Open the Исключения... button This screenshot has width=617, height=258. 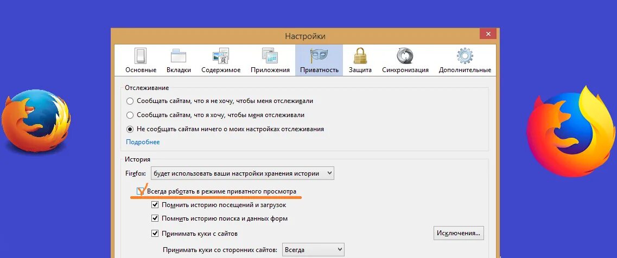pyautogui.click(x=459, y=233)
